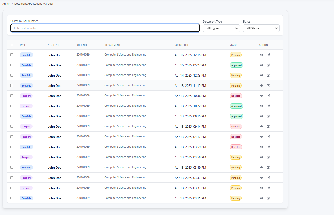Click the Status column header

234,45
